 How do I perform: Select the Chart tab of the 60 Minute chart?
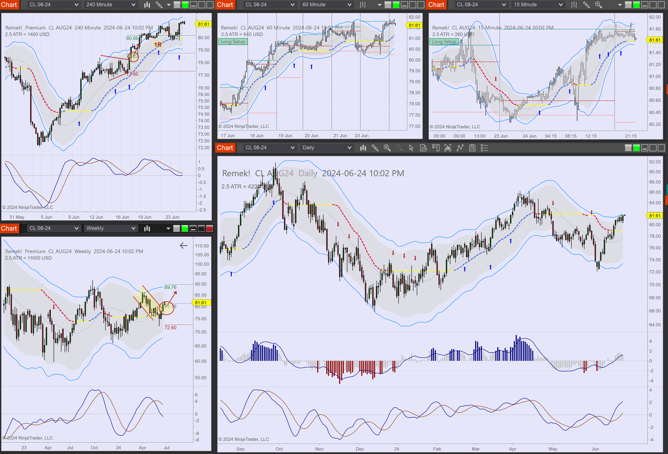[x=225, y=5]
